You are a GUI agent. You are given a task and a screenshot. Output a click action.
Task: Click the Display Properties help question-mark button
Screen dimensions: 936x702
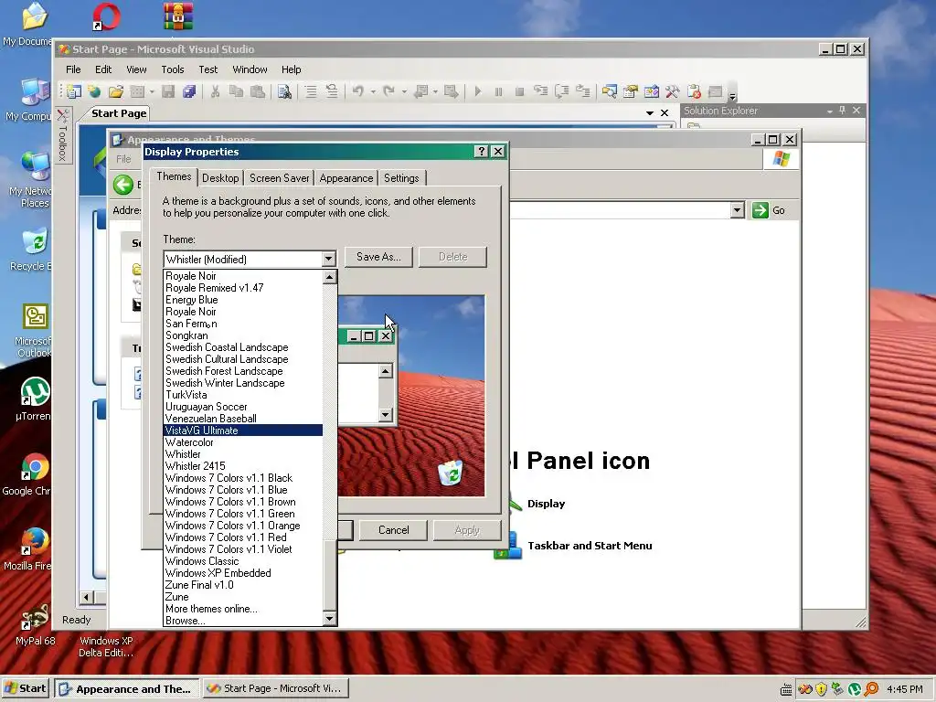tap(481, 152)
